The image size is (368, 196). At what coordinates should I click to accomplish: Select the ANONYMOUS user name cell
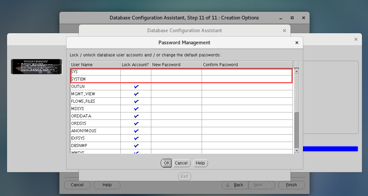tap(96, 131)
